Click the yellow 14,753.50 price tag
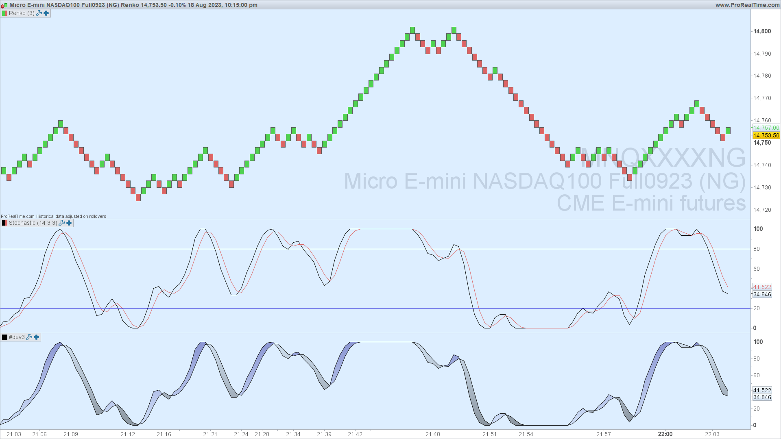Viewport: 781px width, 439px height. click(x=766, y=135)
